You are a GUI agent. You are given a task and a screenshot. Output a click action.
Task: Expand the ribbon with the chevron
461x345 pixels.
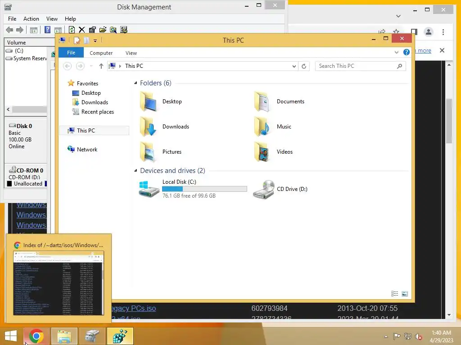396,53
